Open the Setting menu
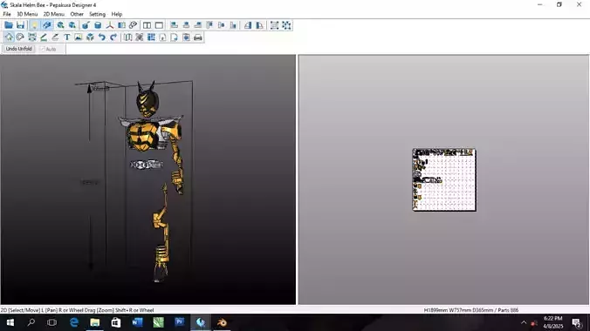The image size is (590, 331). coord(97,14)
